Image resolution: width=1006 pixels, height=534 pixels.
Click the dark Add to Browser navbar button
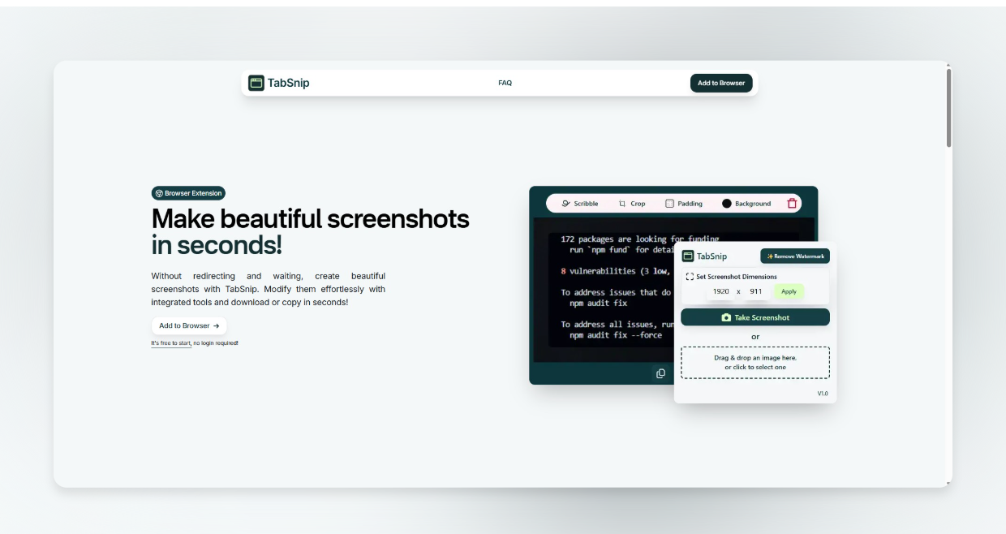click(721, 83)
